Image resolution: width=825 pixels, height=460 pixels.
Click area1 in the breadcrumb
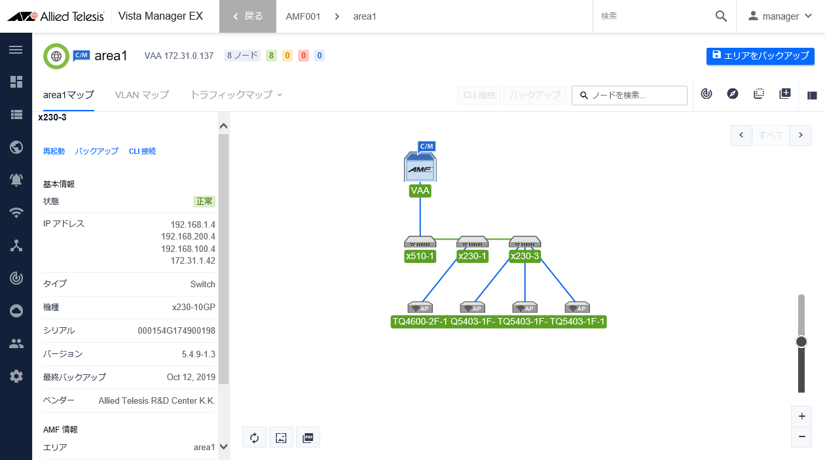pos(365,16)
